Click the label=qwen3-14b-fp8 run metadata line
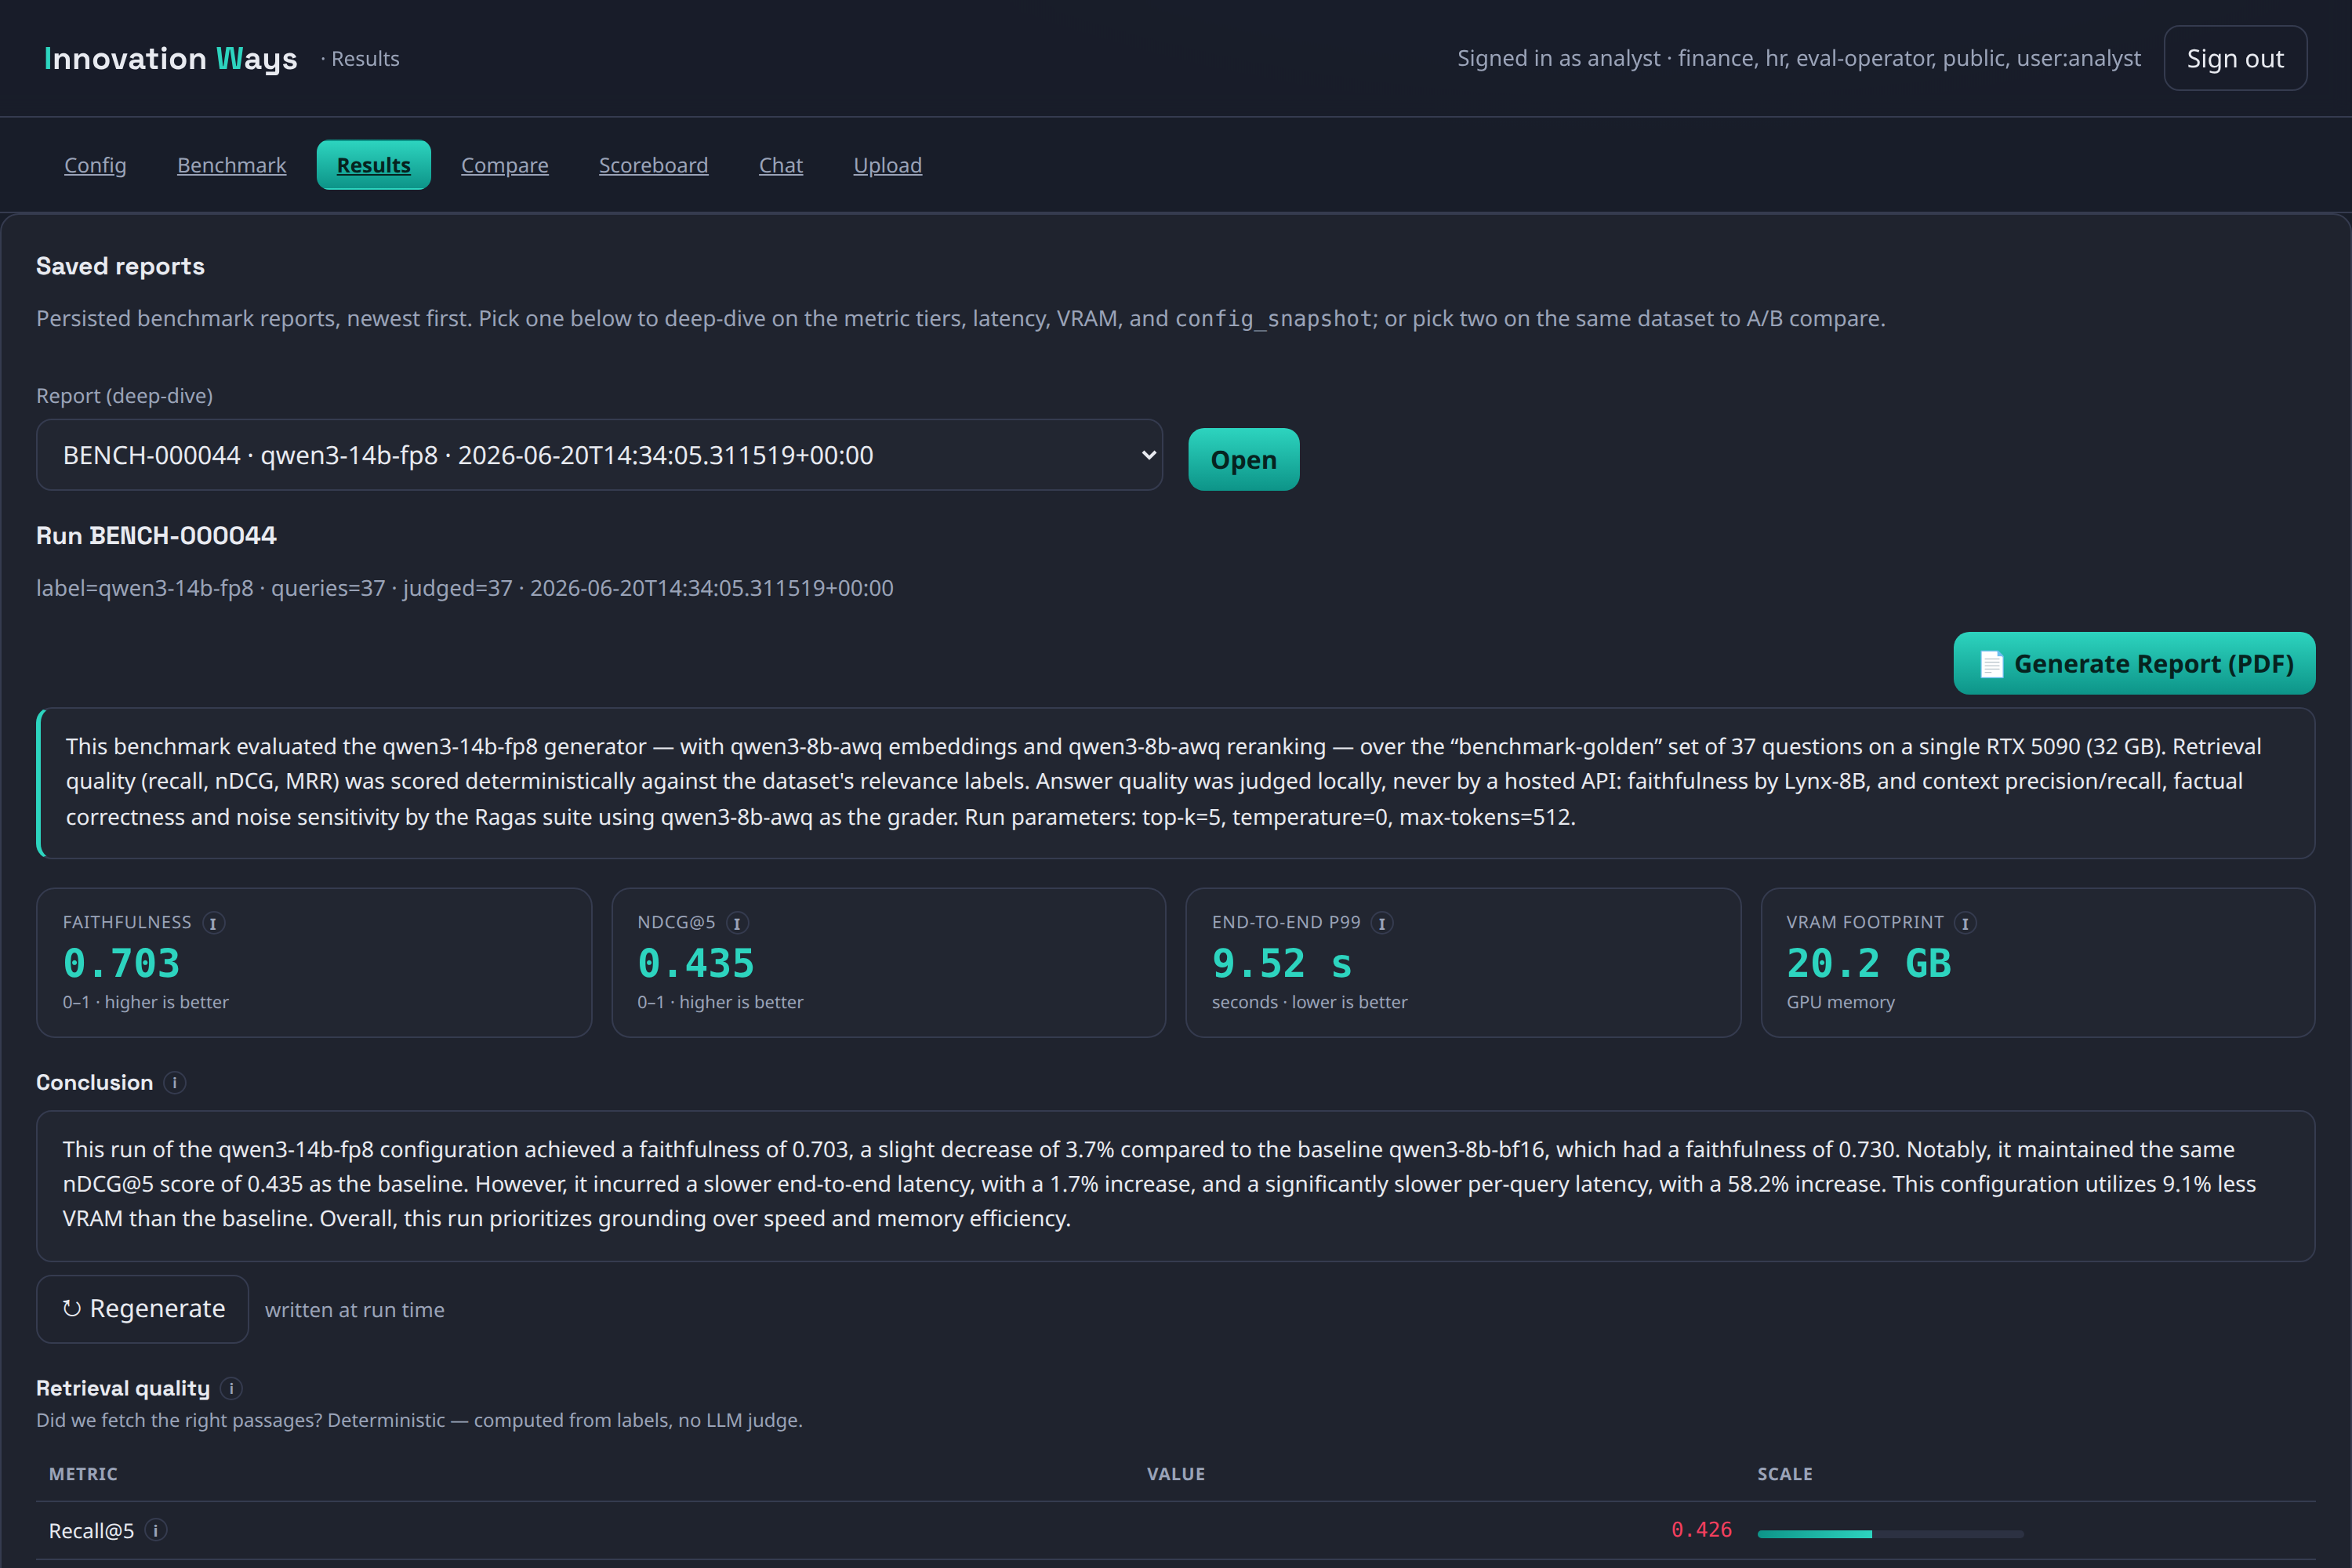The image size is (2352, 1568). tap(465, 588)
